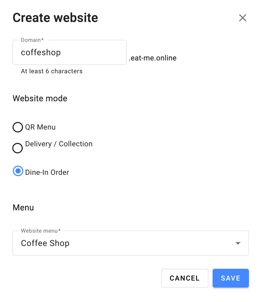Click the Create website dialog title
Image resolution: width=261 pixels, height=302 pixels.
pos(55,18)
